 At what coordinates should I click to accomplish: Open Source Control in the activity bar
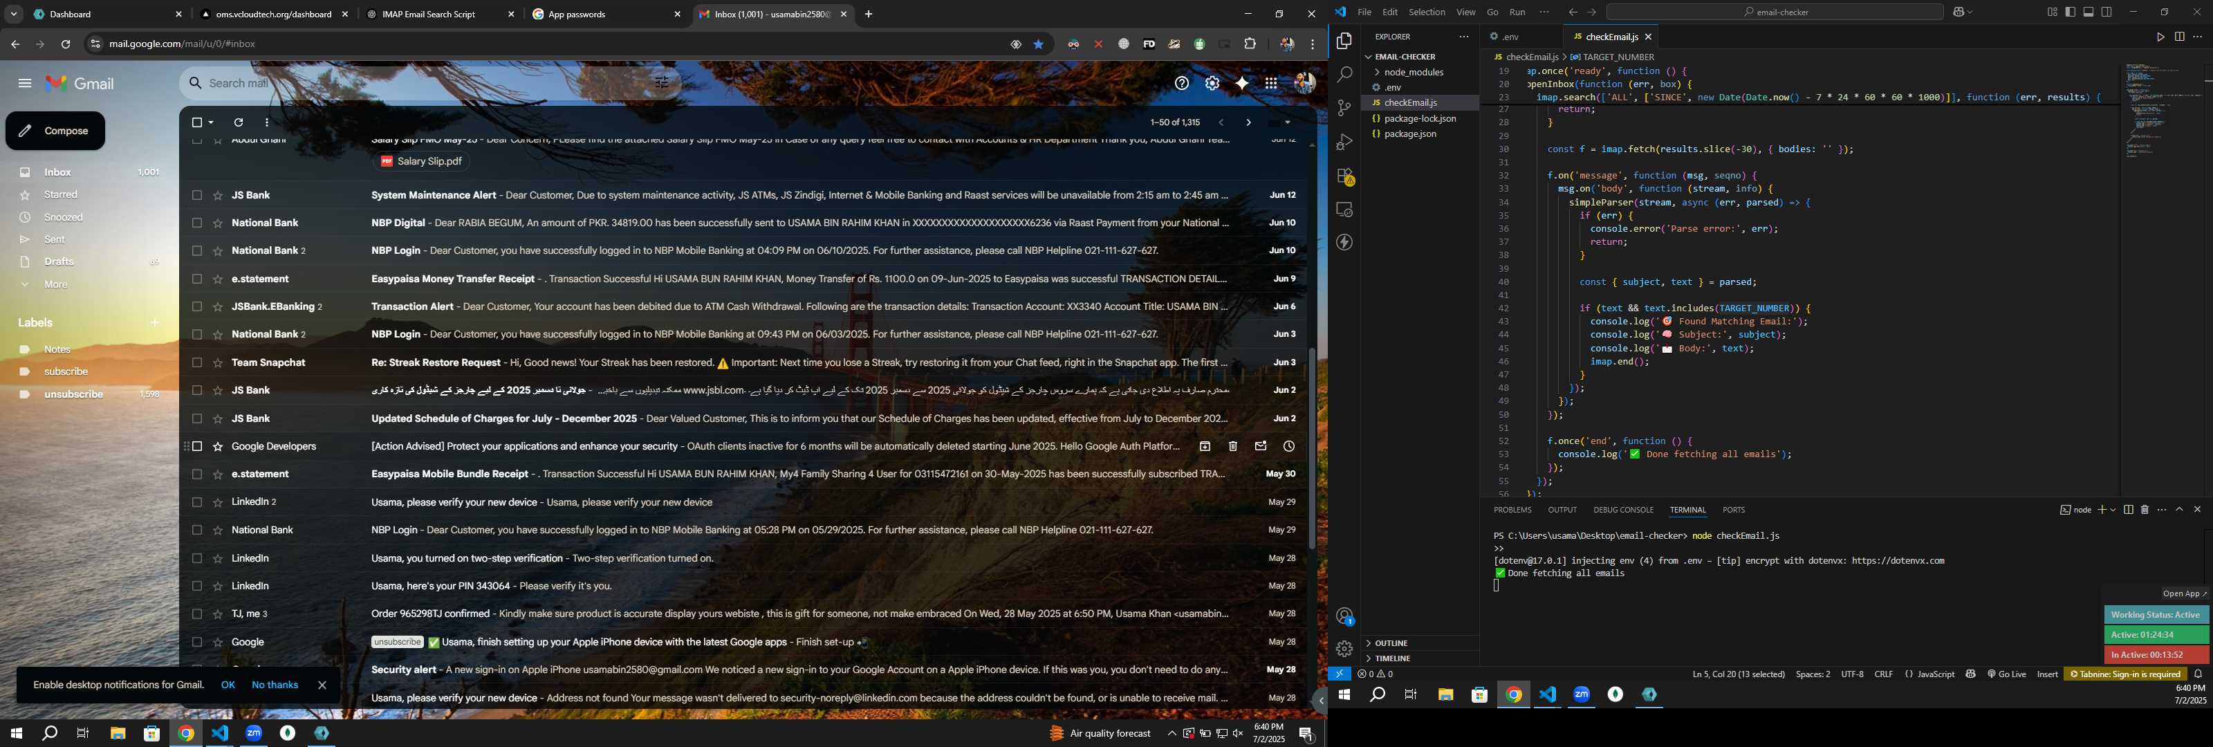[x=1344, y=109]
